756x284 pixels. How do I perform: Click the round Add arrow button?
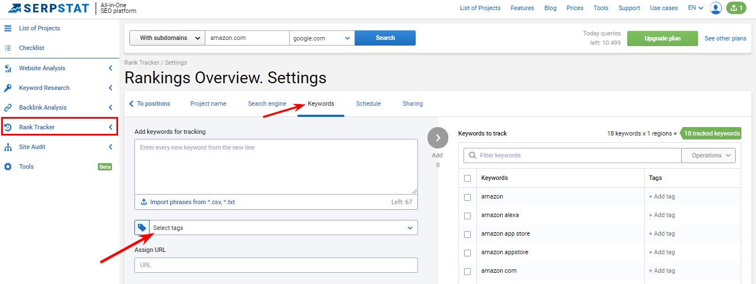pyautogui.click(x=438, y=138)
